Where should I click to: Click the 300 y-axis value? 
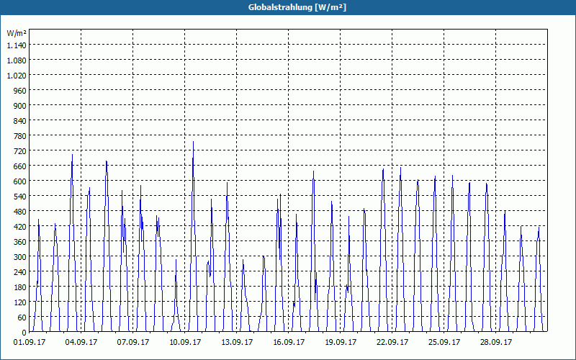[21, 257]
